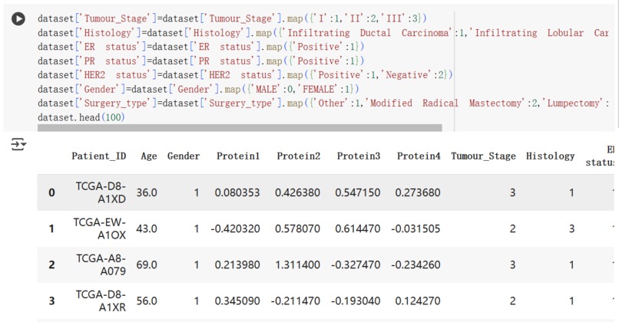This screenshot has height=322, width=619.
Task: Click Protein1 value 0.345090
Action: tap(237, 301)
